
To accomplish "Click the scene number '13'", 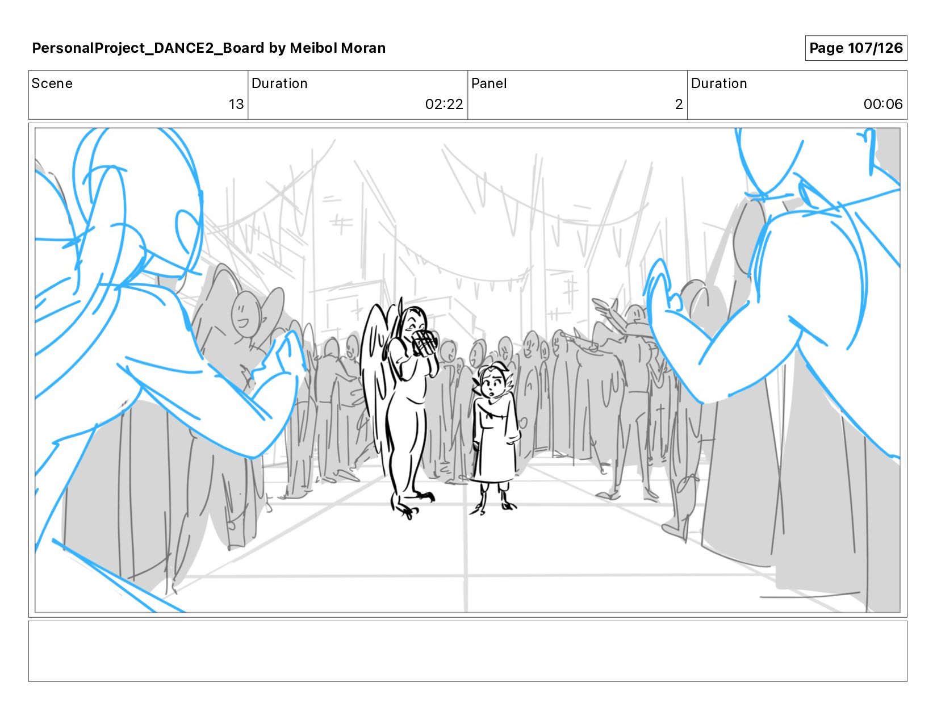I will (236, 104).
